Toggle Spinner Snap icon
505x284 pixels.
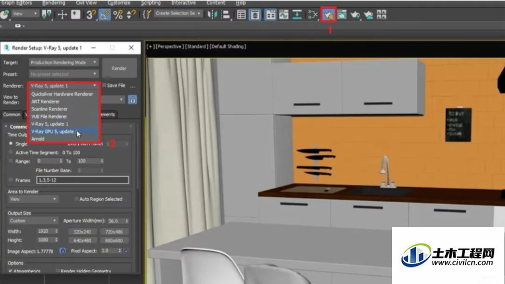pyautogui.click(x=130, y=14)
